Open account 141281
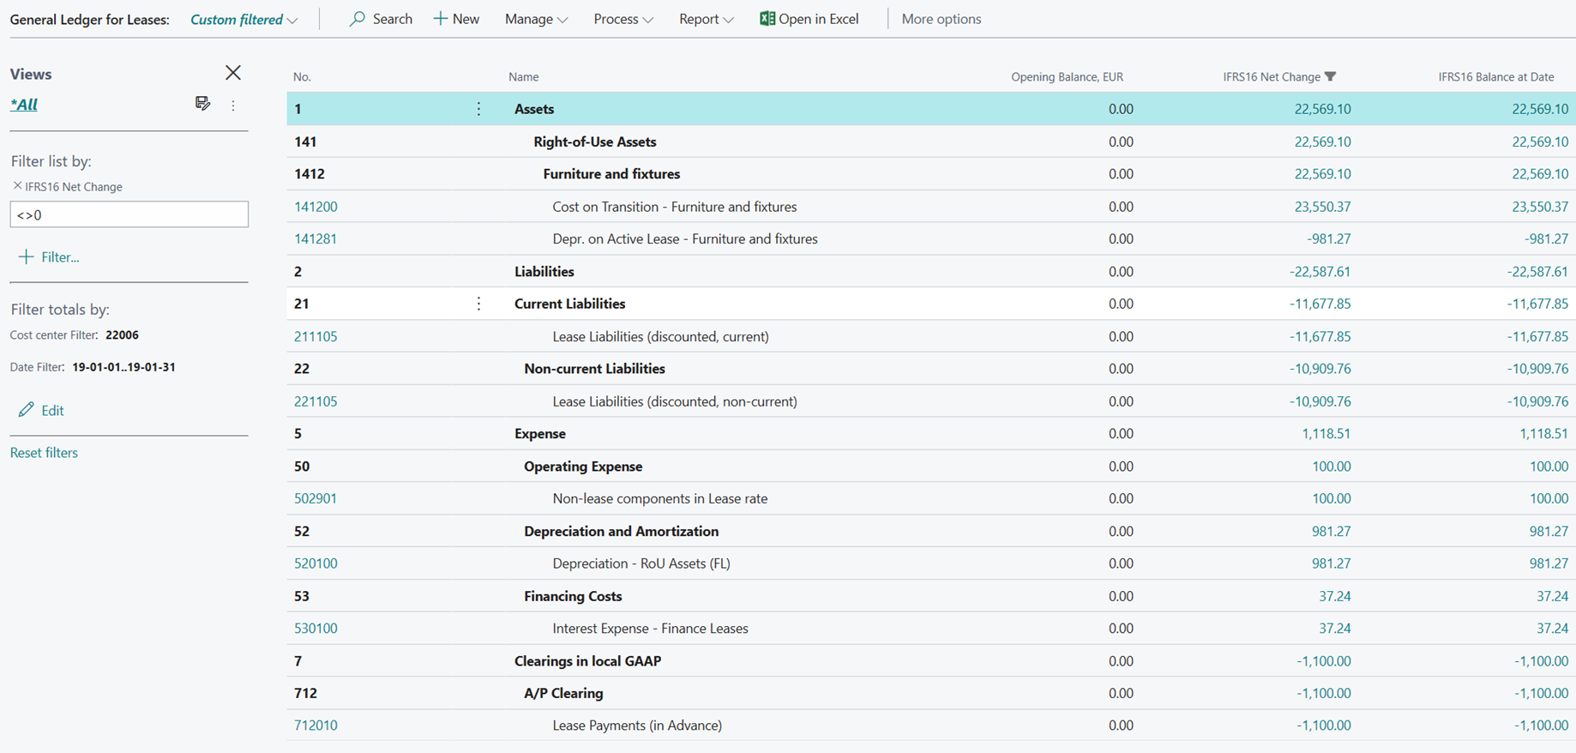 pos(316,239)
